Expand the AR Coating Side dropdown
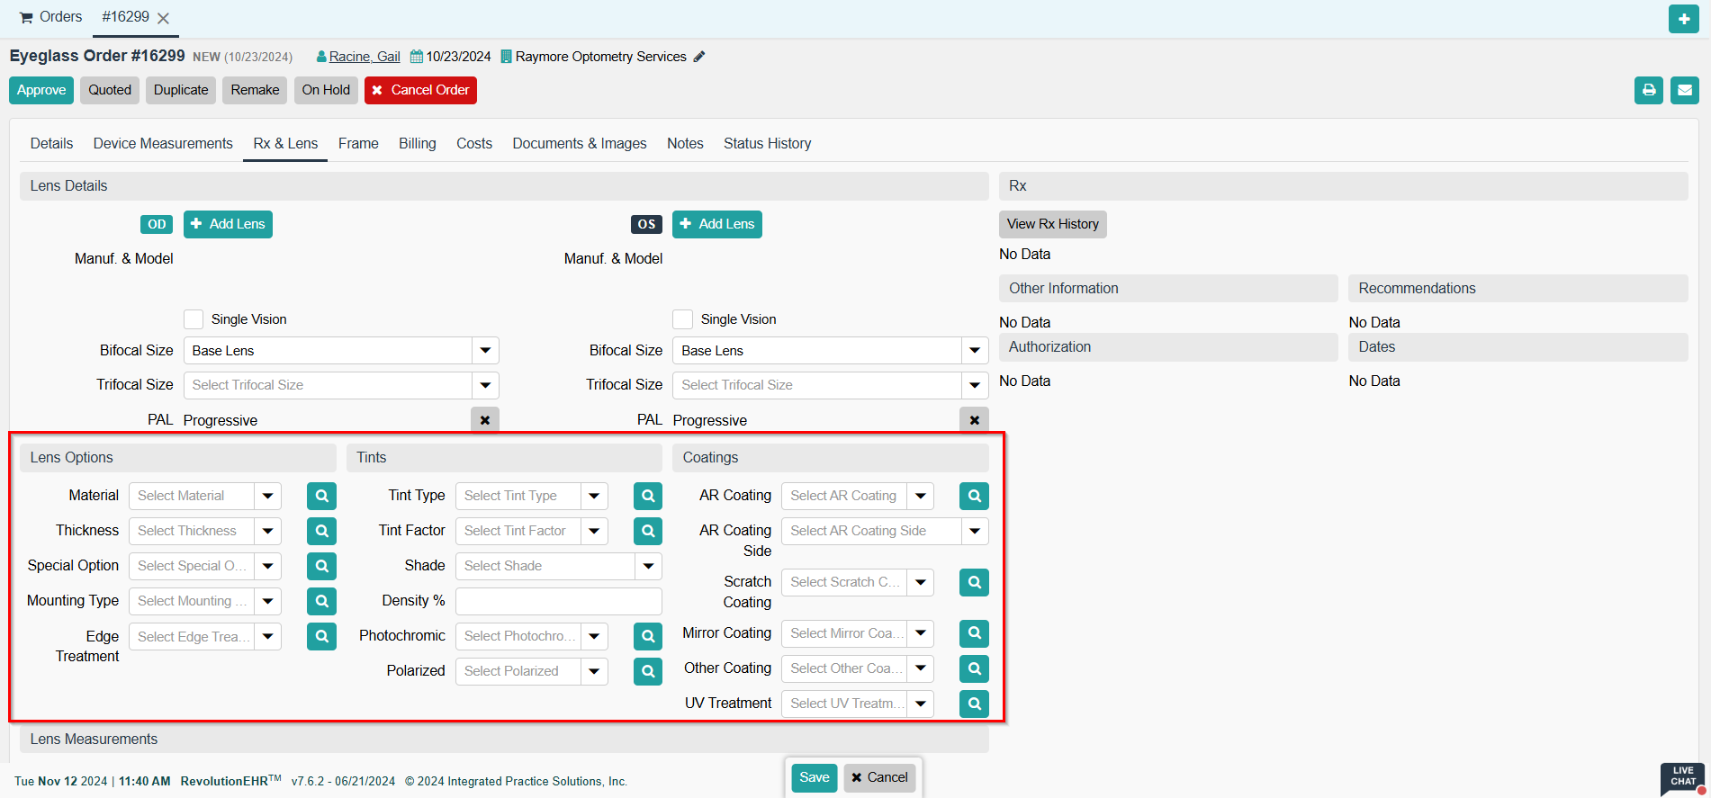 click(x=974, y=531)
